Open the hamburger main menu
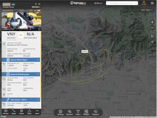Image resolution: width=157 pixels, height=118 pixels. pyautogui.click(x=152, y=3)
